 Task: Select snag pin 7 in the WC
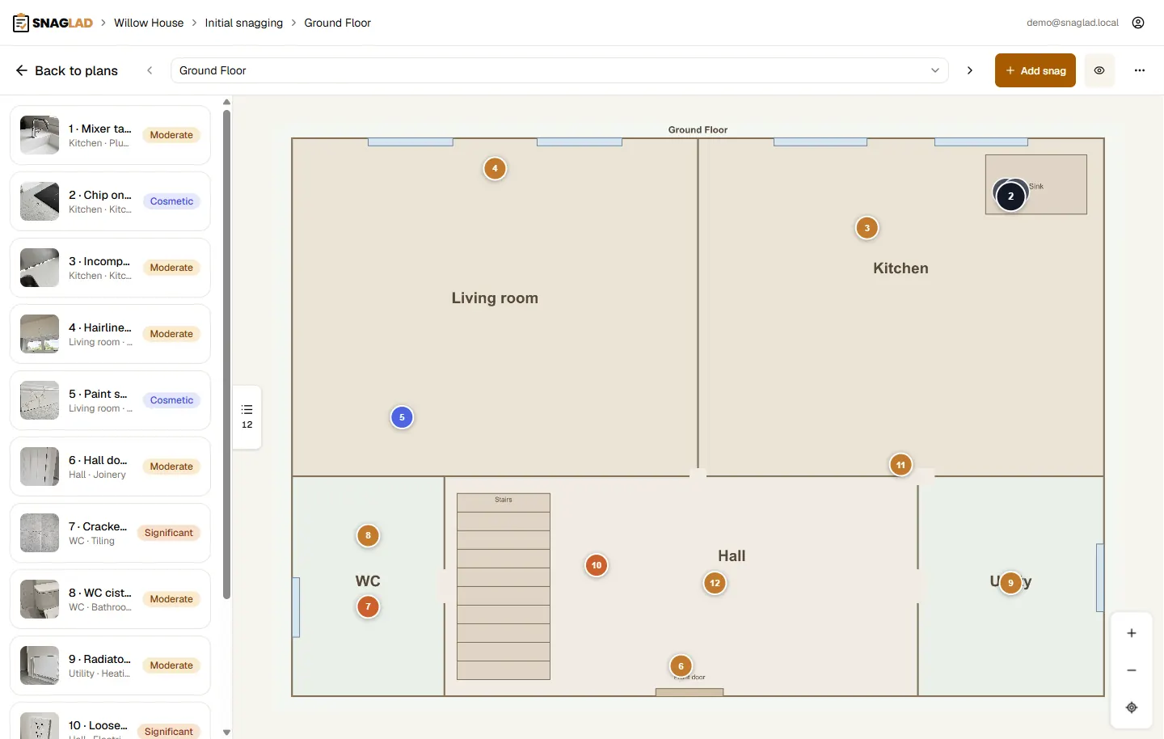(x=368, y=606)
